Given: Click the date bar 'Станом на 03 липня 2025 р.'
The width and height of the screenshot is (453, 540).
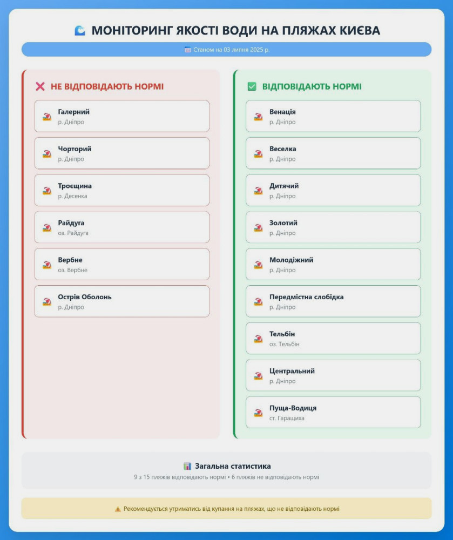Looking at the screenshot, I should point(226,50).
